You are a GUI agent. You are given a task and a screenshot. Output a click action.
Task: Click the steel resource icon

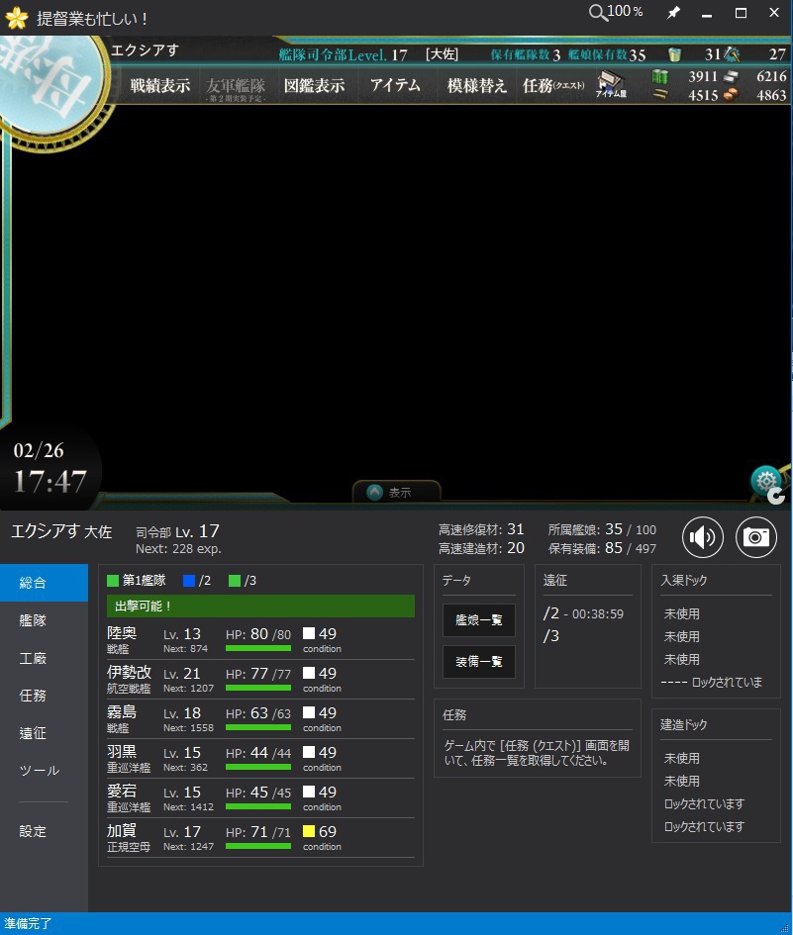(x=731, y=76)
